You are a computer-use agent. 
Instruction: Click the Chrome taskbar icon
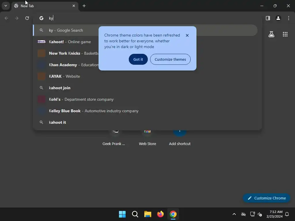(x=173, y=214)
